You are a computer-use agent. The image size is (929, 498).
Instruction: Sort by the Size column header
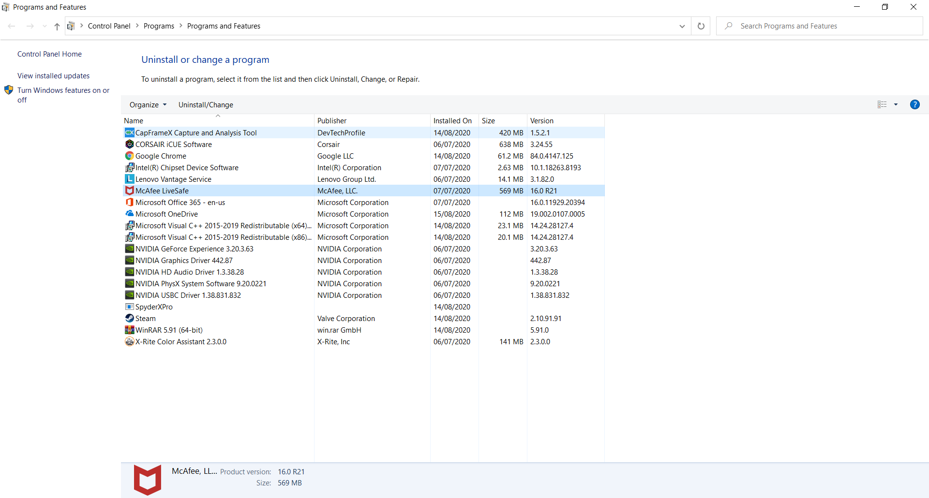tap(503, 121)
